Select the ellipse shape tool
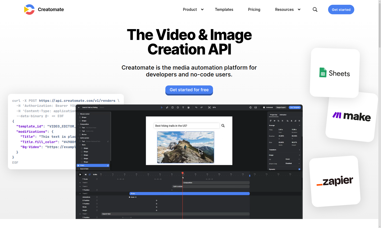Screen dimensions: 381x228 tap(178, 107)
